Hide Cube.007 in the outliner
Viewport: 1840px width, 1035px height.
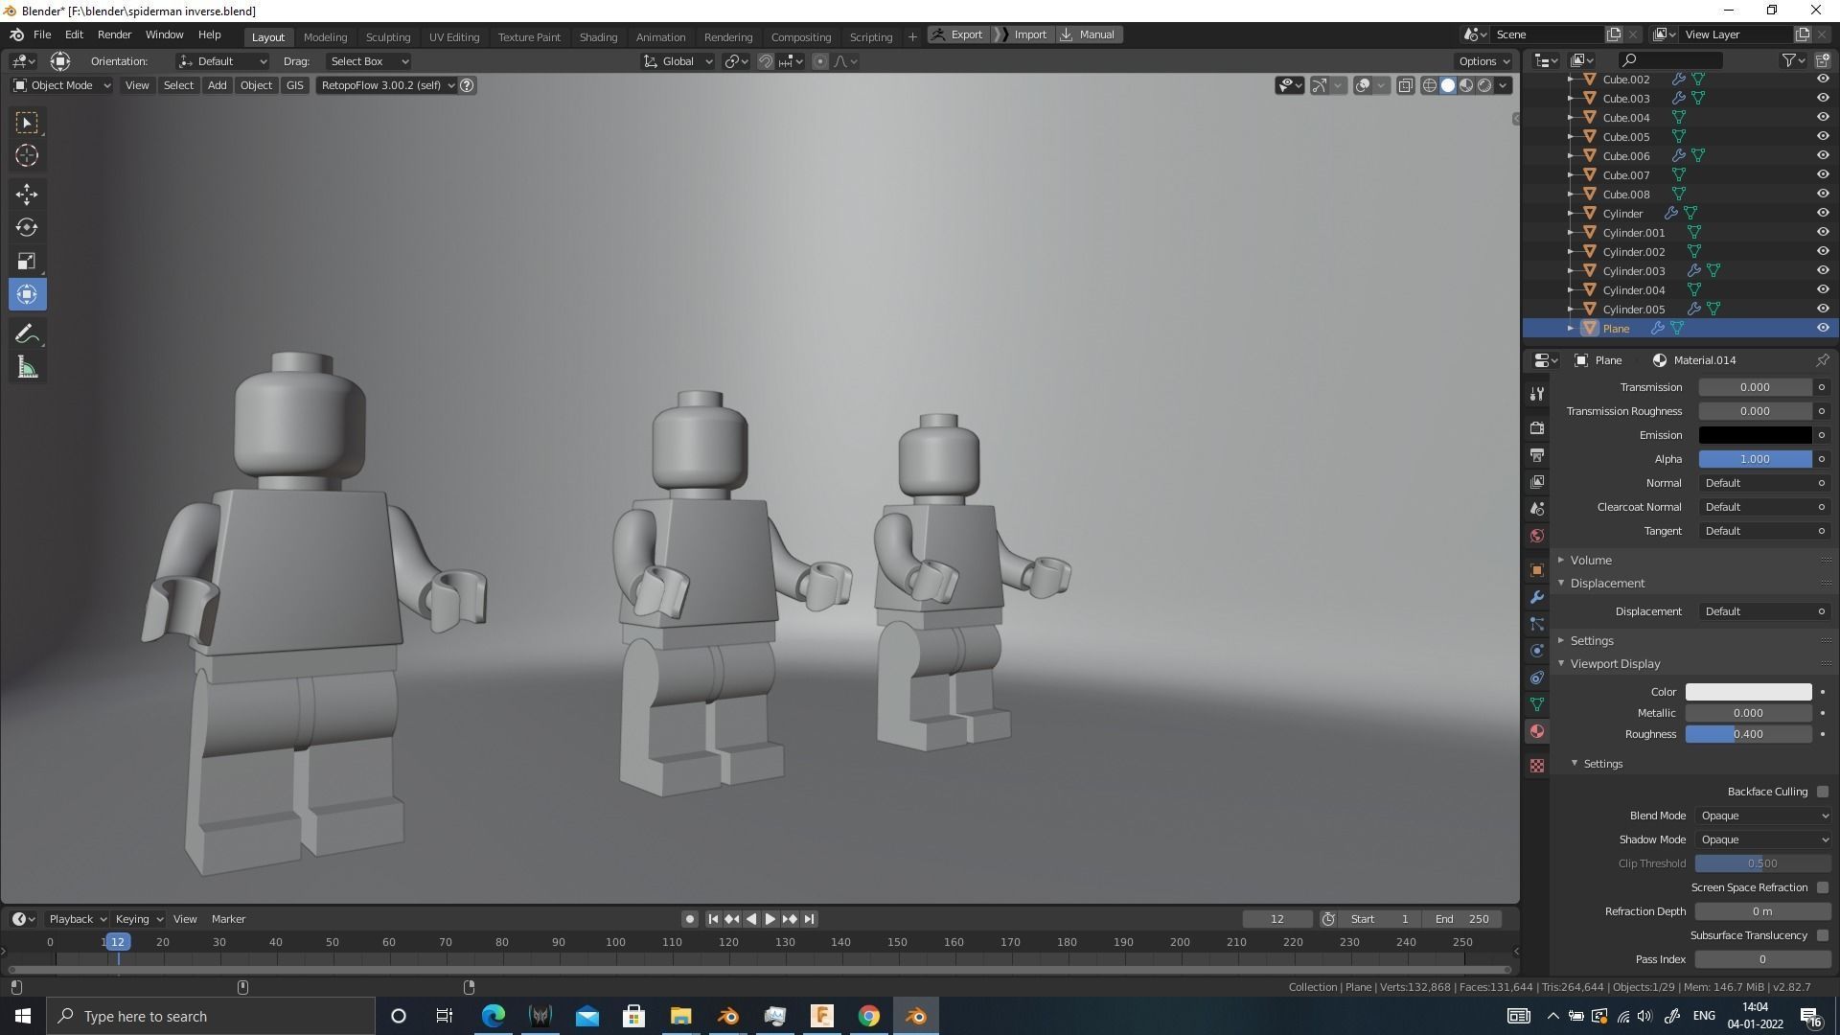pos(1823,174)
